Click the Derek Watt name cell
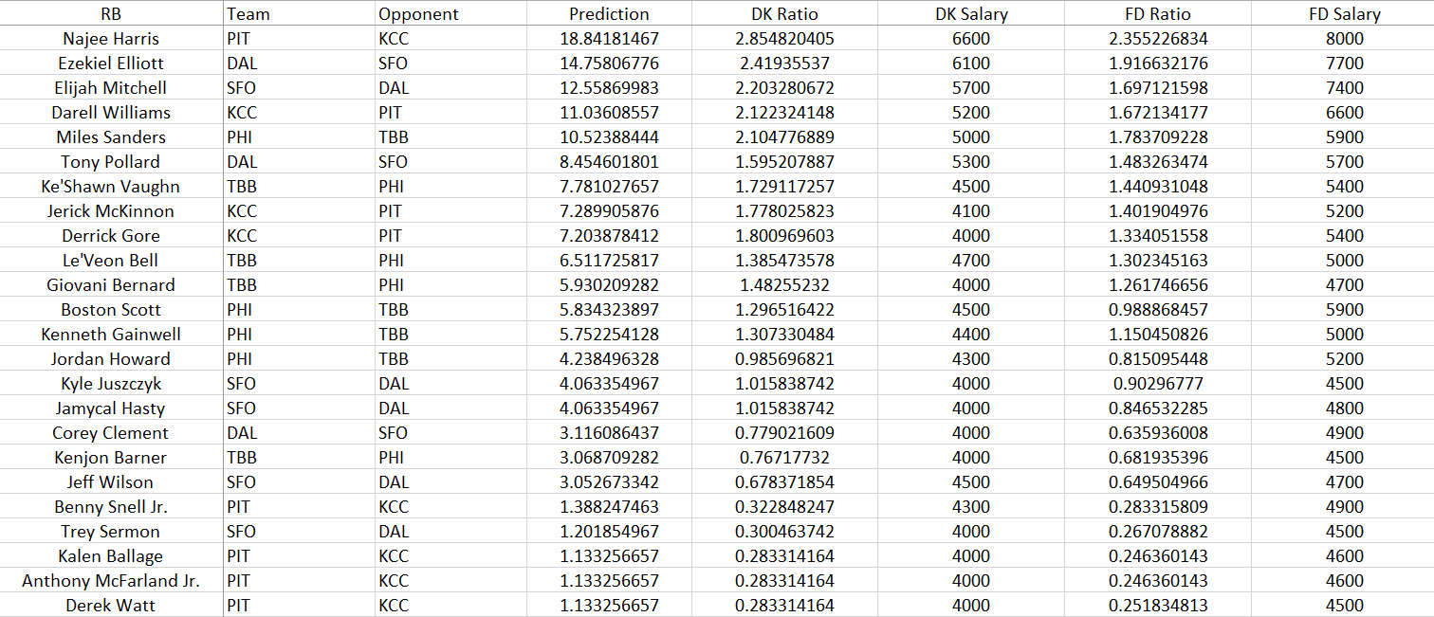Screen dimensions: 1434x617 click(111, 606)
